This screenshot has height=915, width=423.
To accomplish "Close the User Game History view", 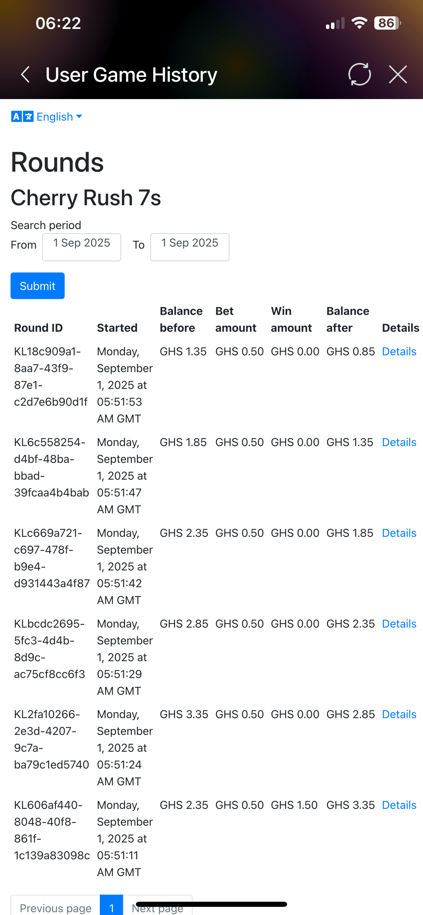I will [398, 75].
